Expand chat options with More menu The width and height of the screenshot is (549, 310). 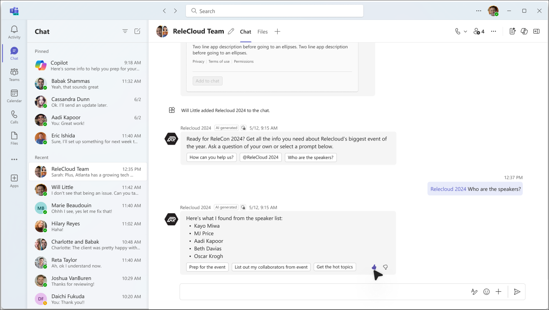point(493,31)
